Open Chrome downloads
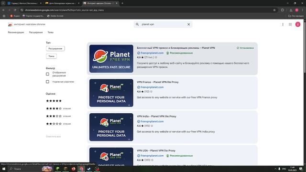The width and height of the screenshot is (306, 172). 291,10
